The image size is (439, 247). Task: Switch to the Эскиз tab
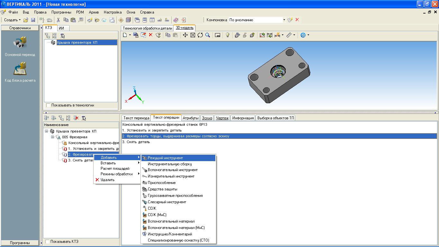tap(207, 118)
